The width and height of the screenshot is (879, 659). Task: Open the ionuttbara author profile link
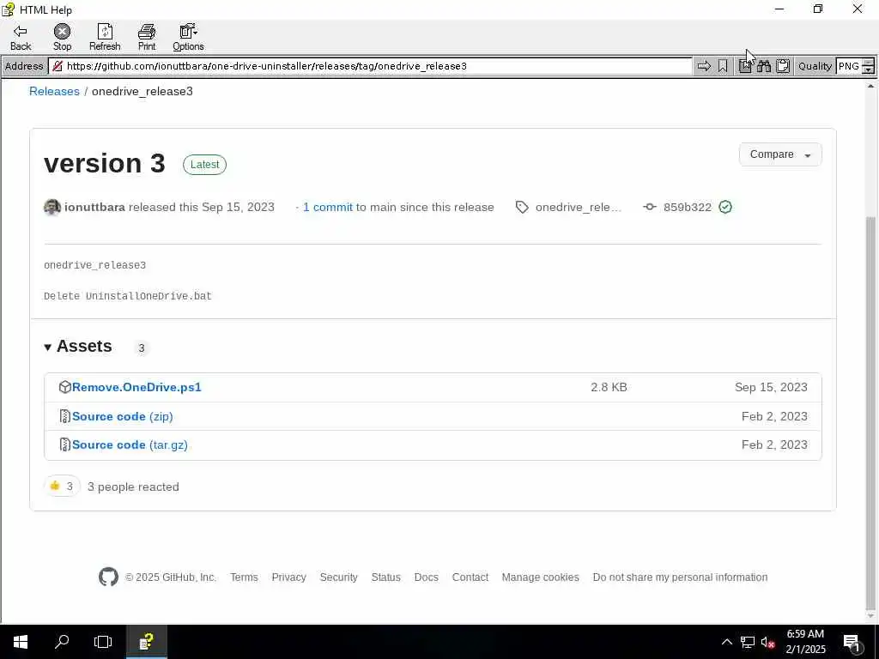[x=94, y=208]
